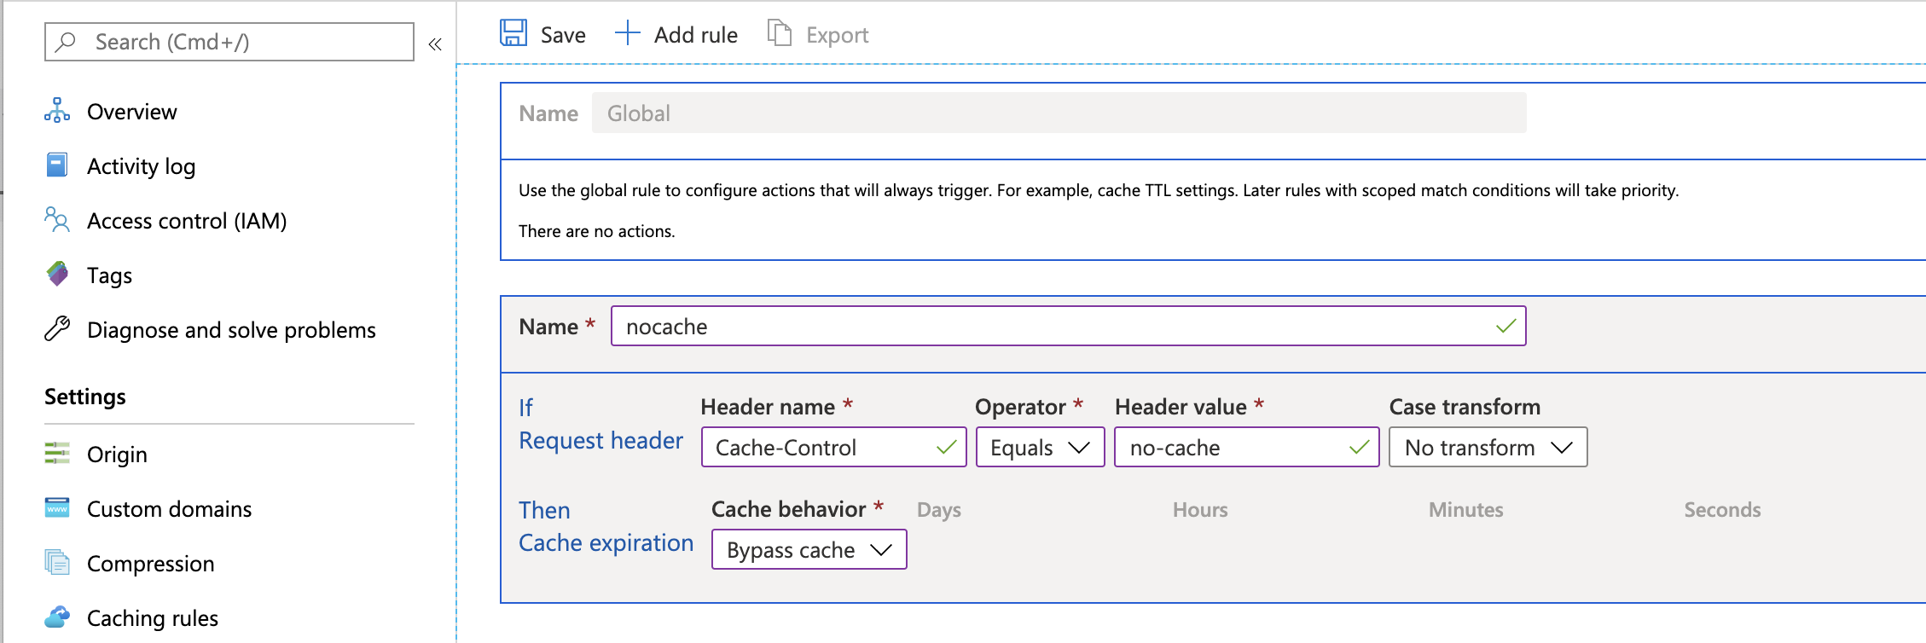Click the Tags label icon
The height and width of the screenshot is (643, 1926).
pyautogui.click(x=57, y=275)
